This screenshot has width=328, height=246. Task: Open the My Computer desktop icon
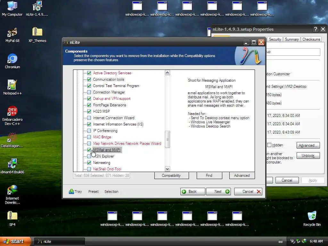pos(12,9)
